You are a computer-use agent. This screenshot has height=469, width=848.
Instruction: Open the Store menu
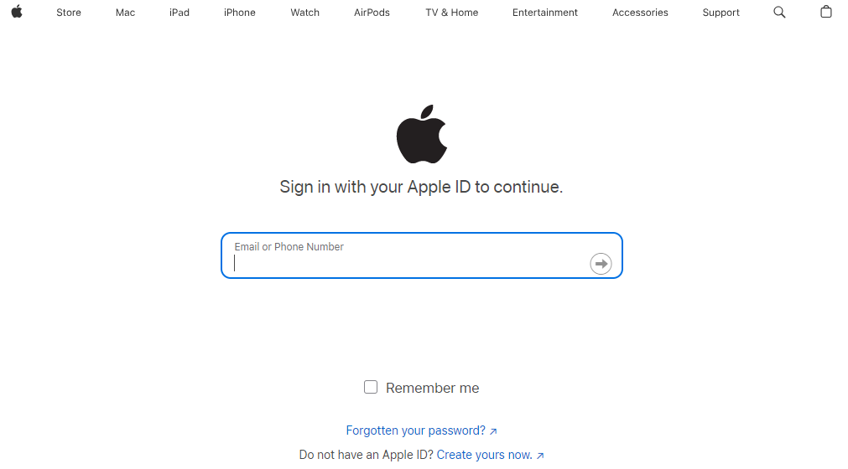coord(69,13)
